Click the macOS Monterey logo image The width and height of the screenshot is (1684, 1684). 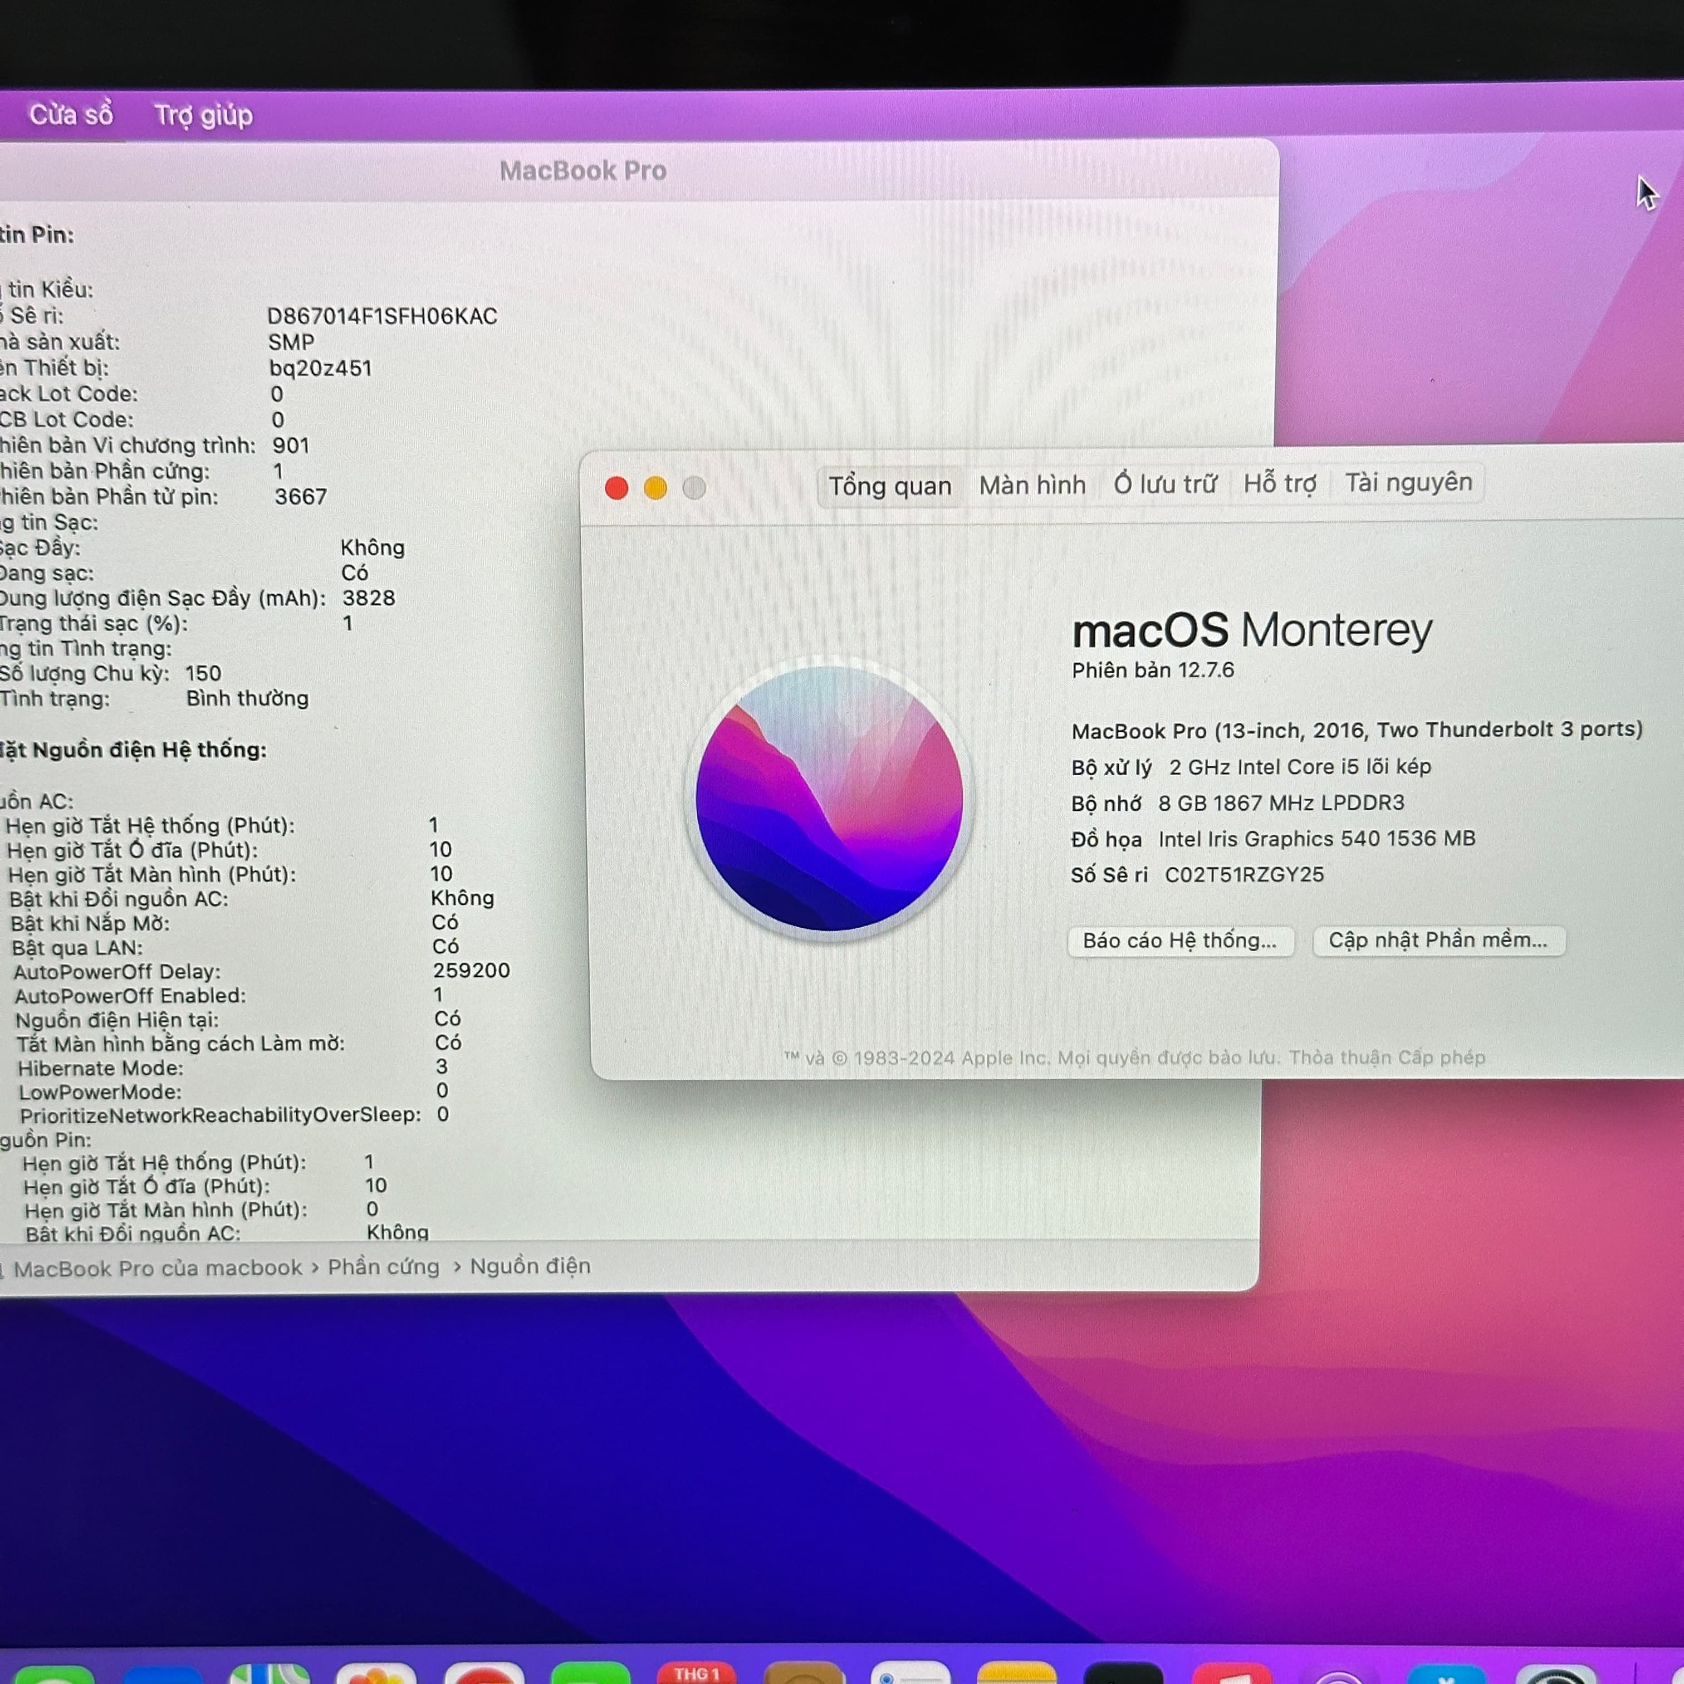click(830, 799)
